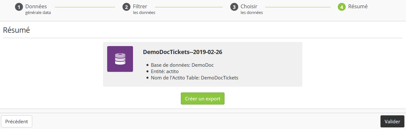Select the Résumé step label in the wizard
Viewport: 406px width, 129px height.
click(358, 6)
